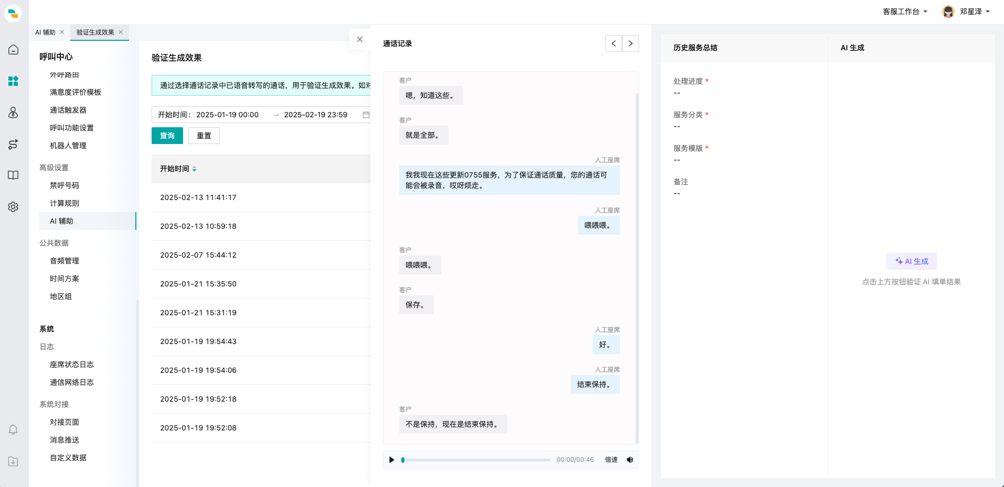Open 对接页面 menu item
Viewport: 1004px width, 487px height.
pyautogui.click(x=65, y=422)
